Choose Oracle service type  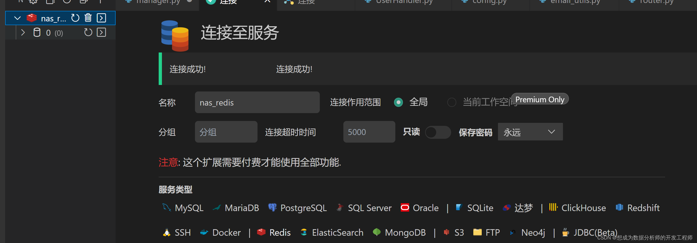tap(420, 208)
